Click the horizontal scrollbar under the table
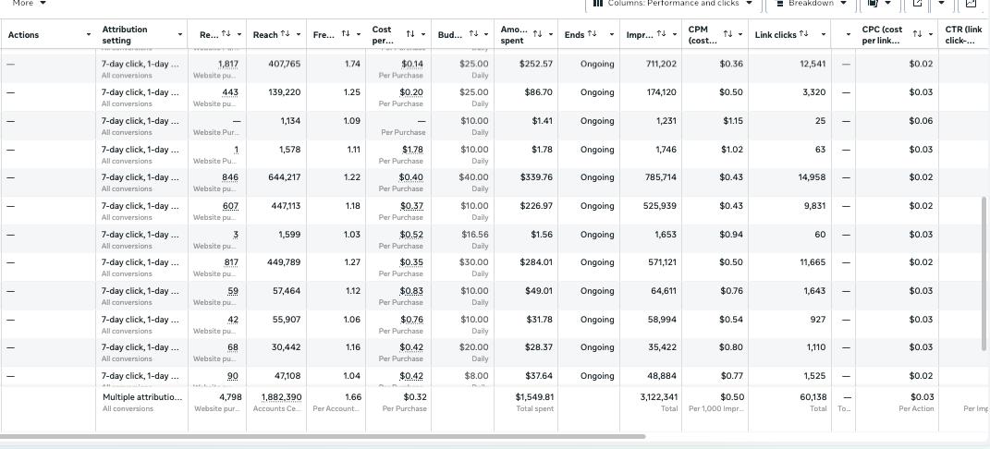The image size is (990, 449). point(324,436)
